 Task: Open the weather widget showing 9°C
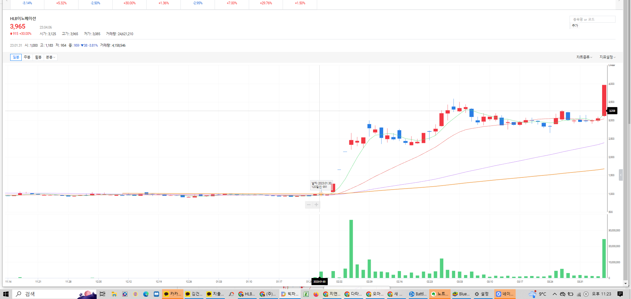coord(538,294)
